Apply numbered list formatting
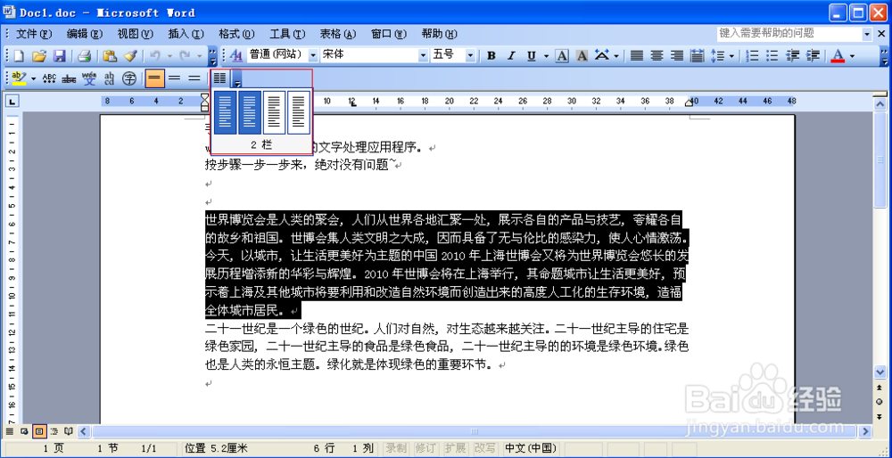The image size is (892, 458). (753, 55)
